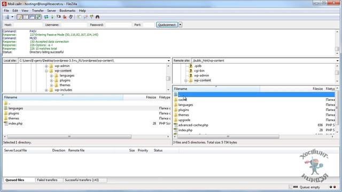The image size is (342, 192).
Task: Sort remote list by Filesize column header
Action: click(x=292, y=89)
